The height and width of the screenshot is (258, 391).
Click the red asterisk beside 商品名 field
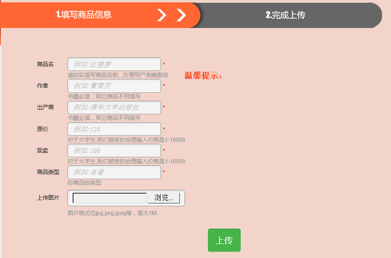click(164, 64)
